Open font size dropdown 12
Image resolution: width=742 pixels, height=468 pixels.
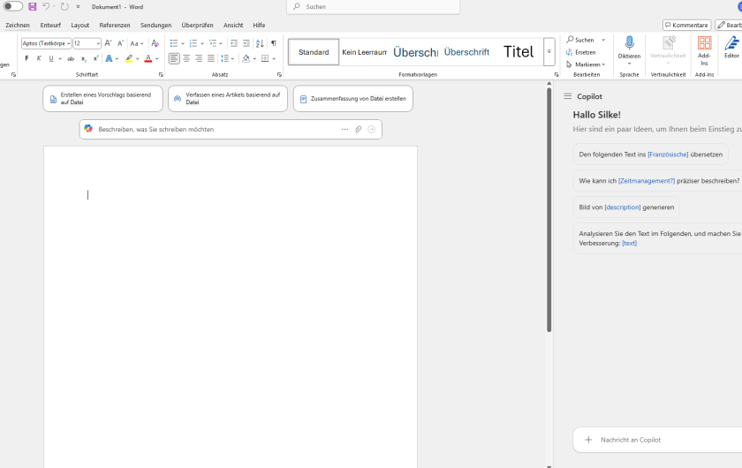point(98,43)
